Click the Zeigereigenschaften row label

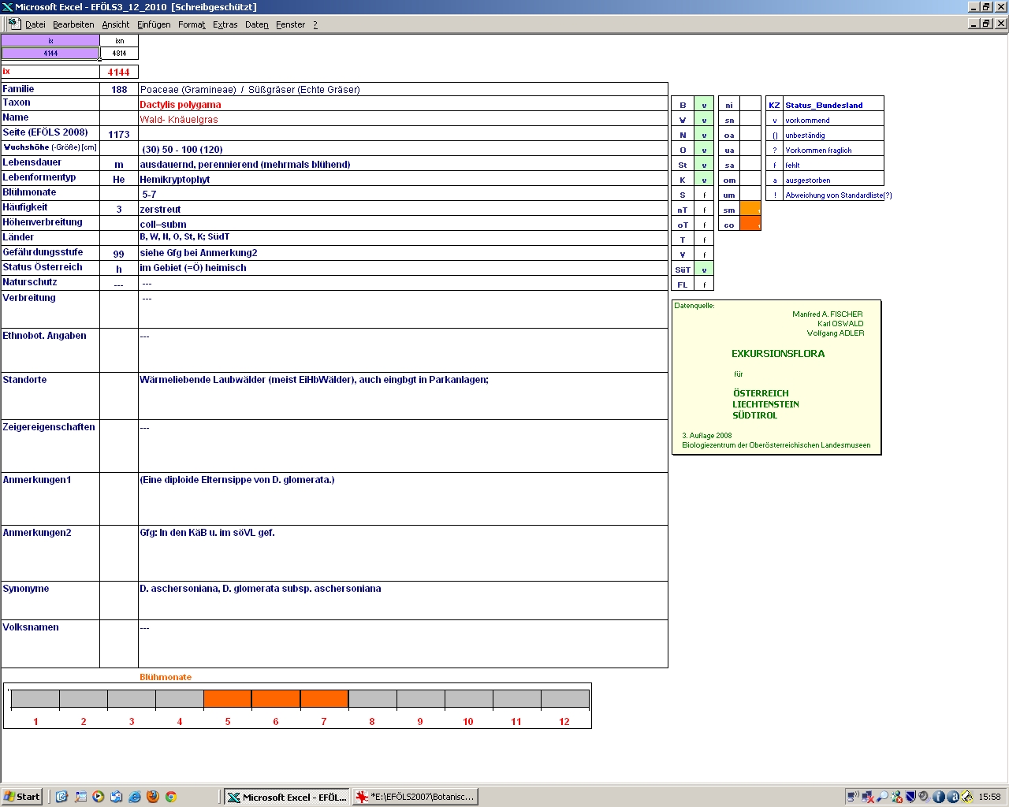coord(49,426)
